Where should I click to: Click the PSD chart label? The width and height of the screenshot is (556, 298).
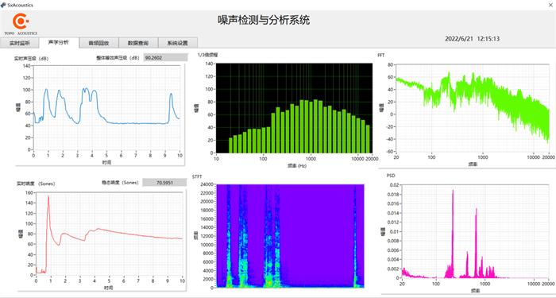[x=391, y=176]
